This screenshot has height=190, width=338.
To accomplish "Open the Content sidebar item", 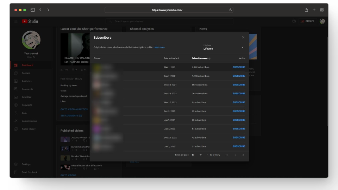I will click(x=26, y=73).
